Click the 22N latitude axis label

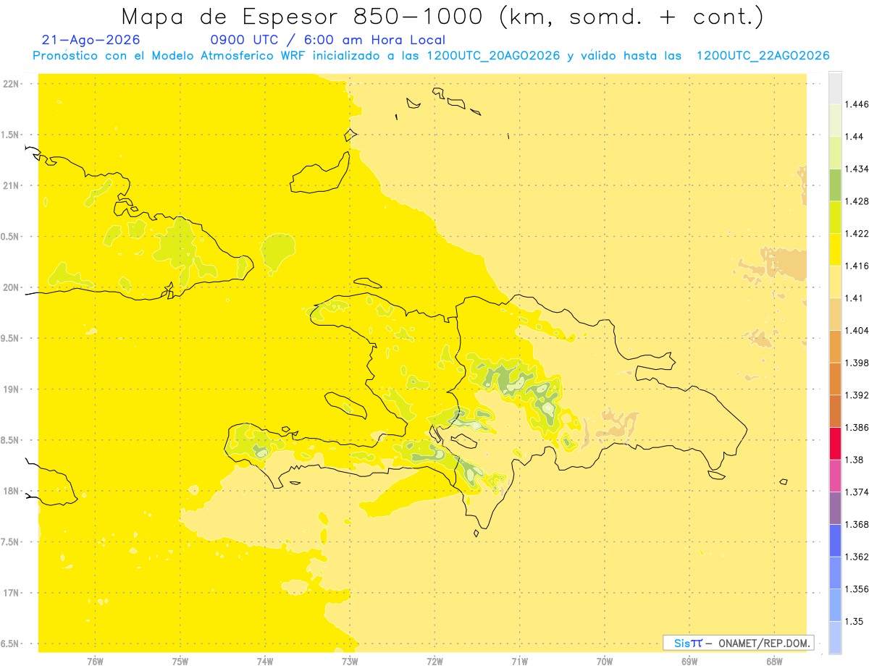(12, 83)
